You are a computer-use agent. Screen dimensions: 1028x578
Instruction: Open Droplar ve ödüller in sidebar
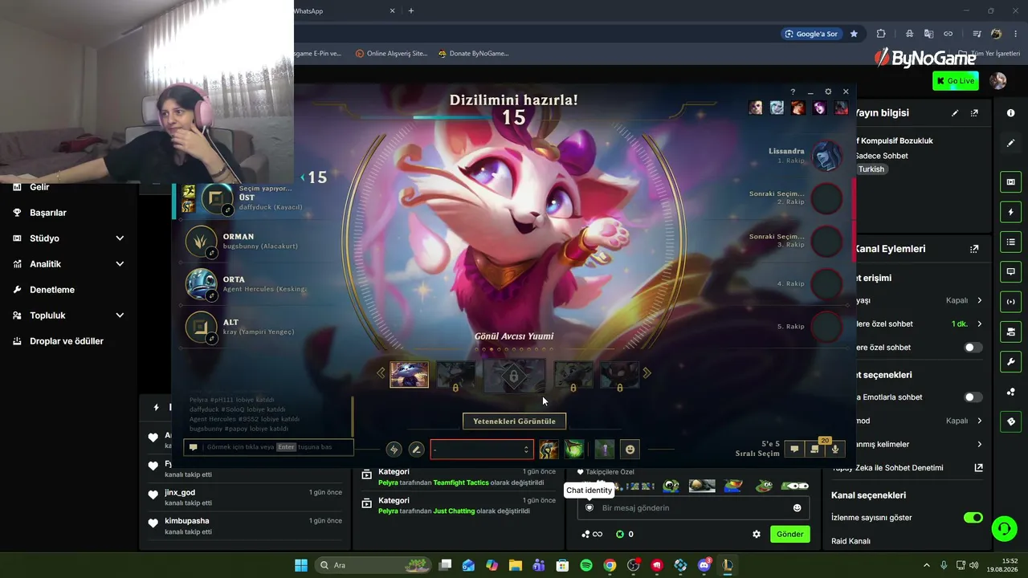pos(68,341)
